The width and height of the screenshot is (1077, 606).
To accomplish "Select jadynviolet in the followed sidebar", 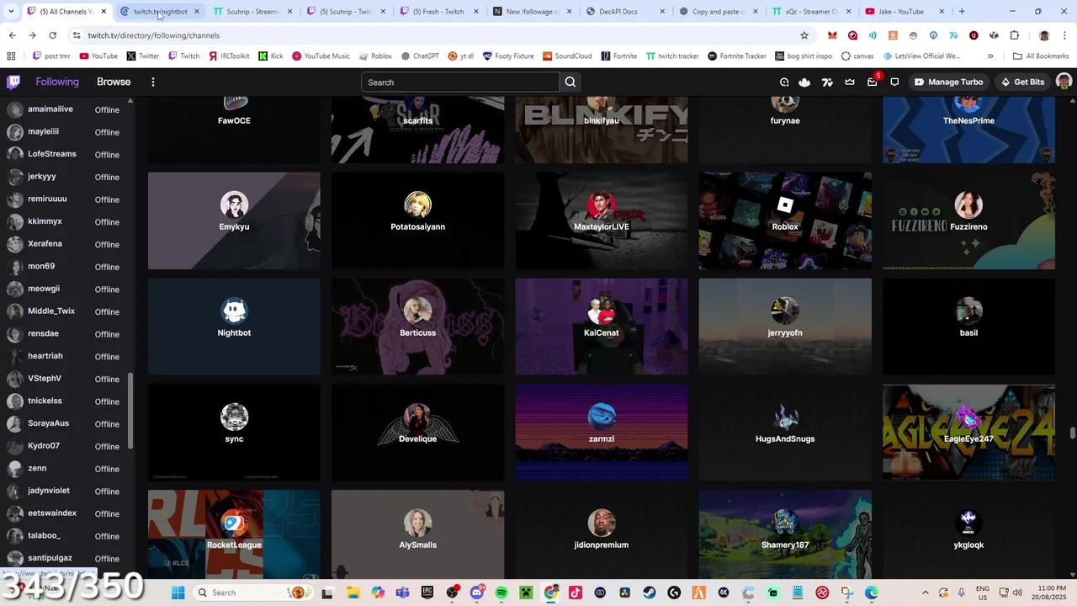I will pos(64,491).
